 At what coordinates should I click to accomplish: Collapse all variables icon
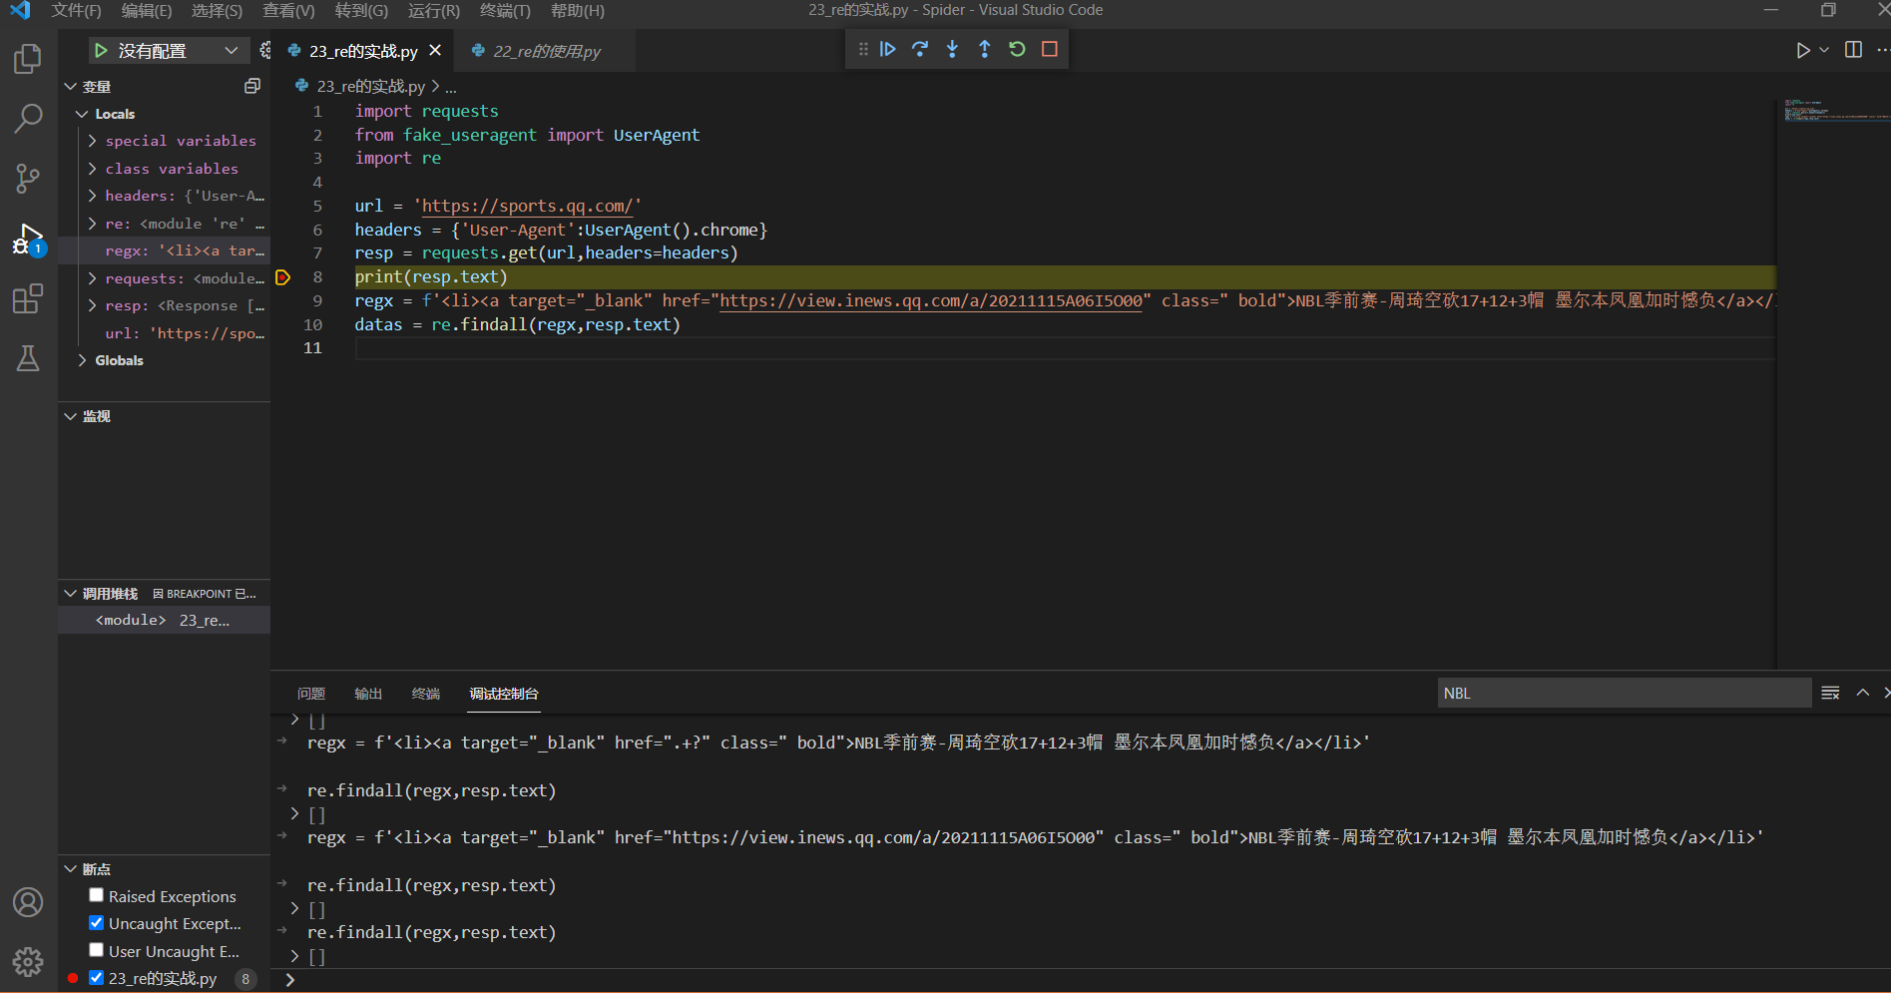tap(252, 87)
